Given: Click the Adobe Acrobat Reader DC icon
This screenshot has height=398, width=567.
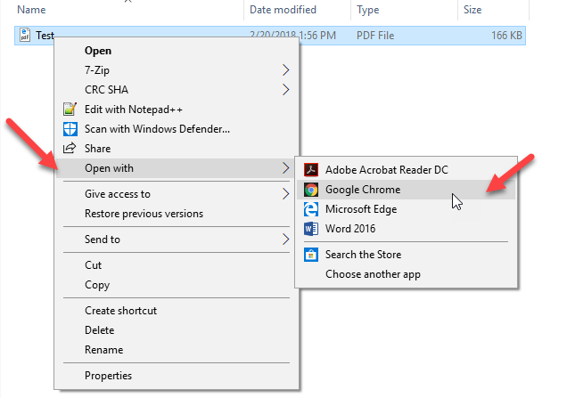Looking at the screenshot, I should point(310,170).
